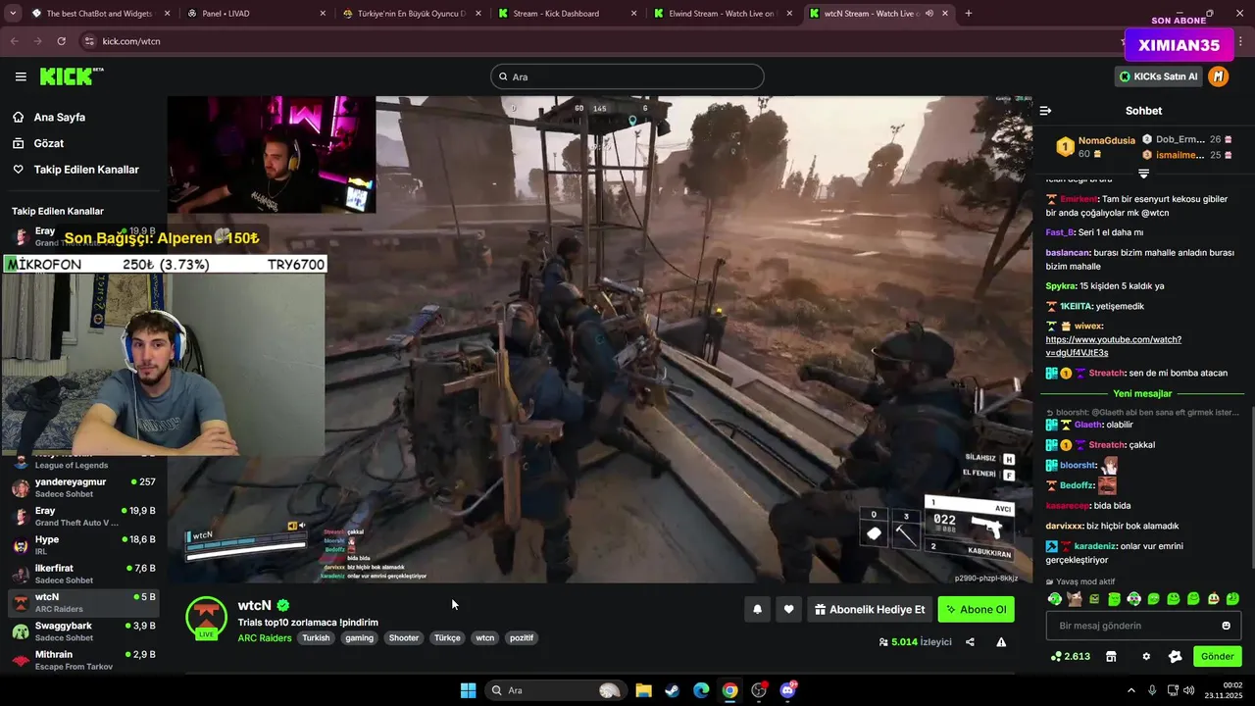Image resolution: width=1255 pixels, height=706 pixels.
Task: Click username darvixxx in chat
Action: tap(1065, 527)
